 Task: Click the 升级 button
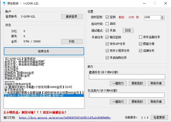click(x=72, y=41)
